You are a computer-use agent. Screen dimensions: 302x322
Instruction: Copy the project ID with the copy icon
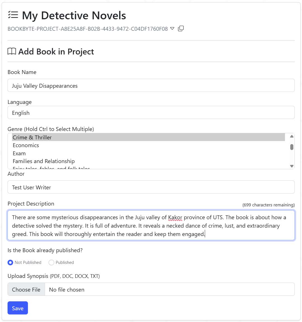pyautogui.click(x=181, y=28)
